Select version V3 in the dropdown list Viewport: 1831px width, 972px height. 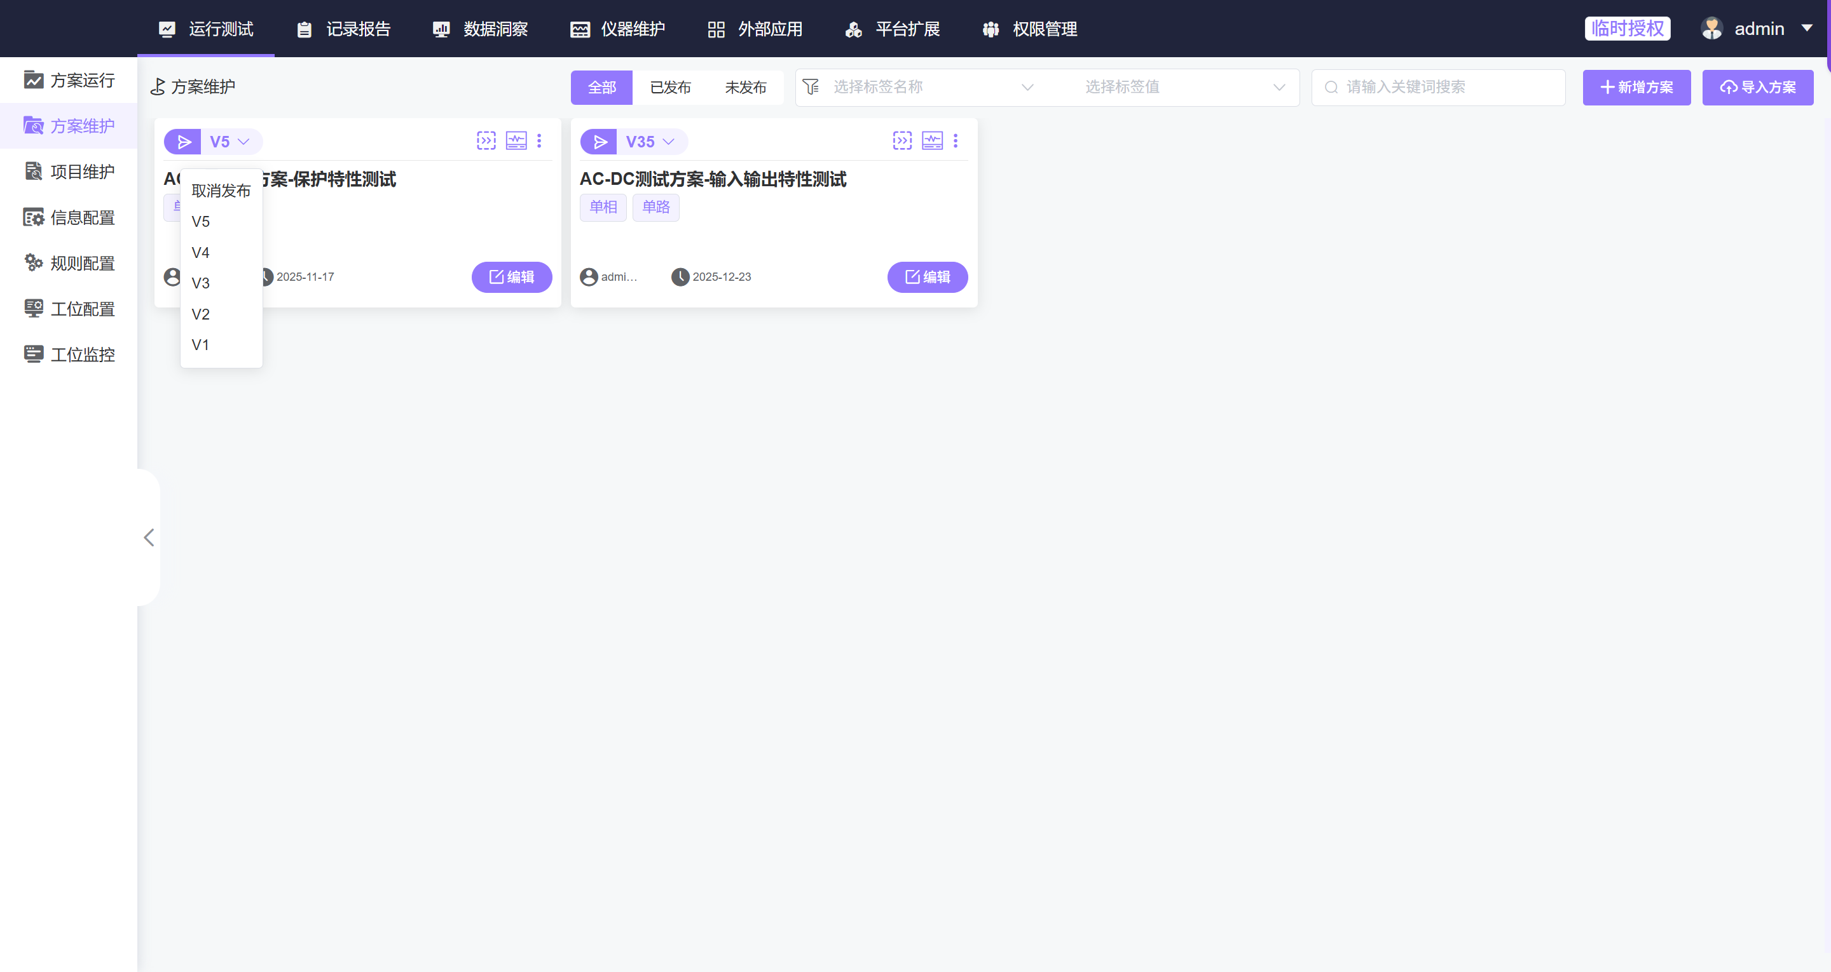point(200,283)
